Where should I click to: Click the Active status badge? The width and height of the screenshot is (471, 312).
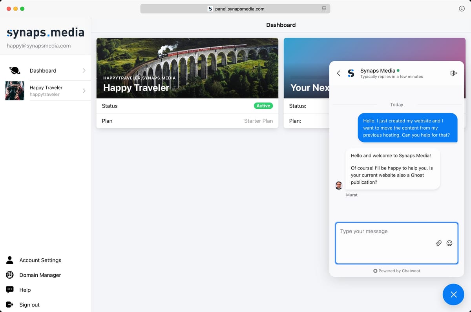(263, 106)
